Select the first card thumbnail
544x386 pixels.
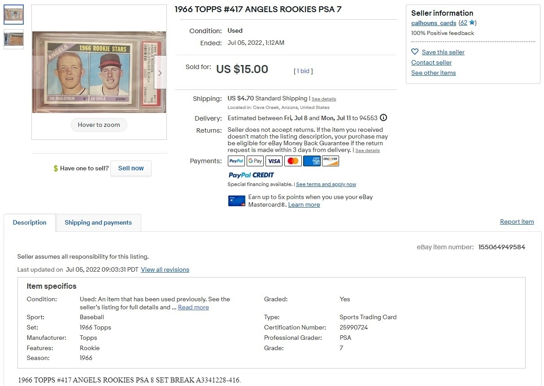[13, 15]
